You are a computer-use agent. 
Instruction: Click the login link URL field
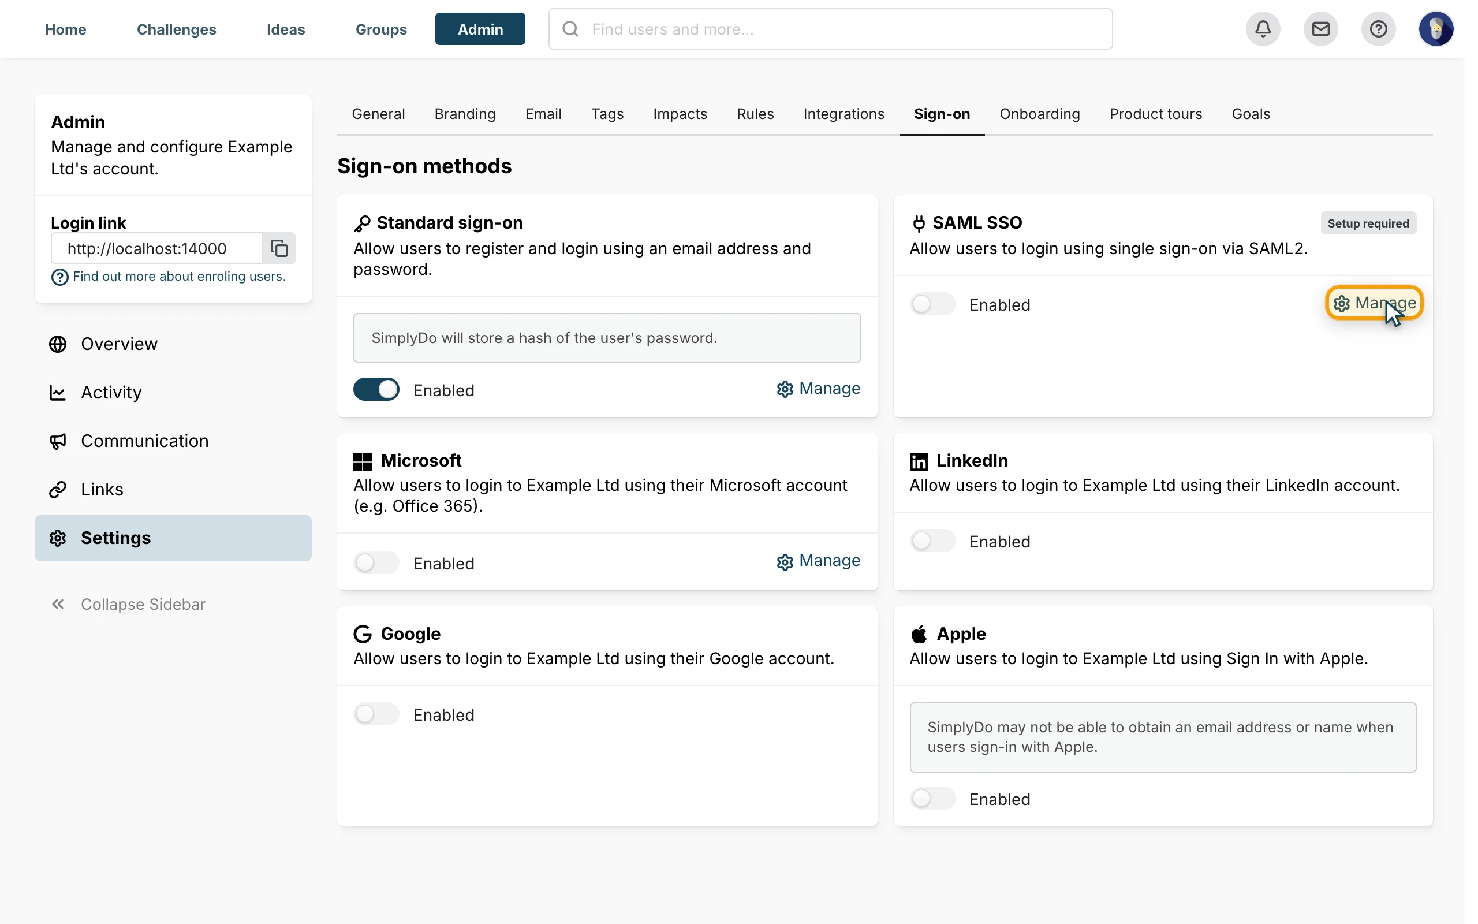[157, 248]
